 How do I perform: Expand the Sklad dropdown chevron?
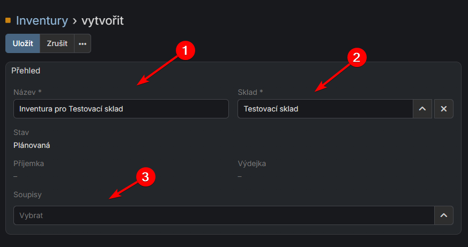[x=422, y=109]
